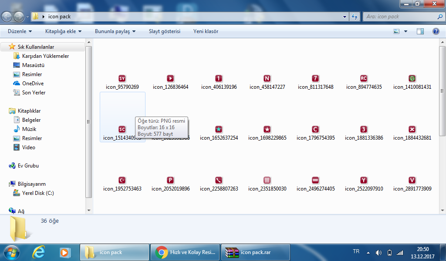Select the icon_458147227 N file
The image size is (446, 261).
[x=267, y=82]
